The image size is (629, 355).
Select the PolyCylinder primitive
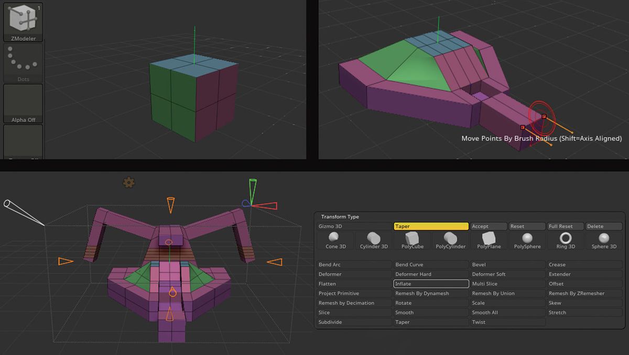pos(450,241)
